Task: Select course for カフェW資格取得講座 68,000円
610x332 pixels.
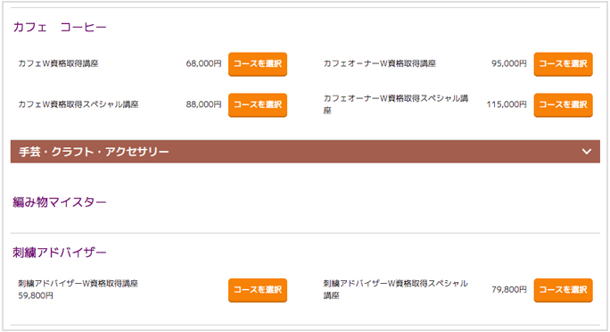Action: pyautogui.click(x=258, y=64)
